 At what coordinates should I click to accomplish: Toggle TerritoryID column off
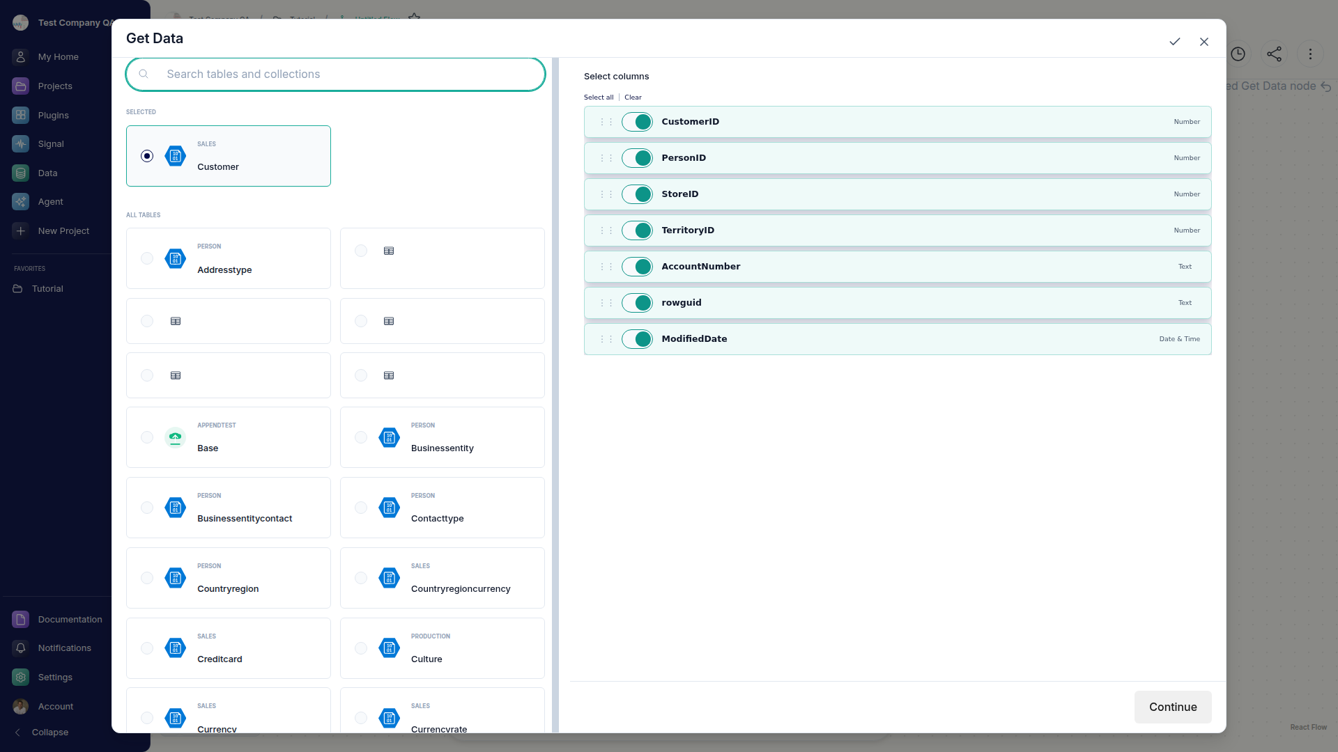tap(637, 230)
